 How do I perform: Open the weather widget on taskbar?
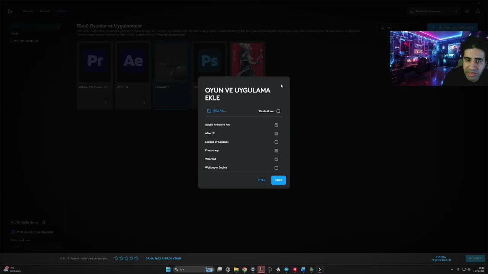click(12, 269)
